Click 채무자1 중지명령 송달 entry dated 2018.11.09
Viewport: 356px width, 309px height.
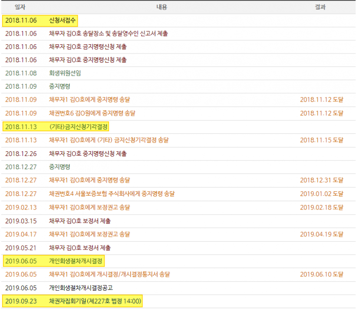[89, 100]
